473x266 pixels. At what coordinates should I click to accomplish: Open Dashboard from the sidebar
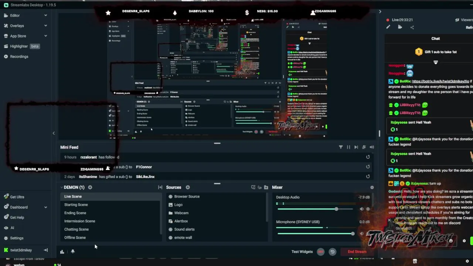19,207
